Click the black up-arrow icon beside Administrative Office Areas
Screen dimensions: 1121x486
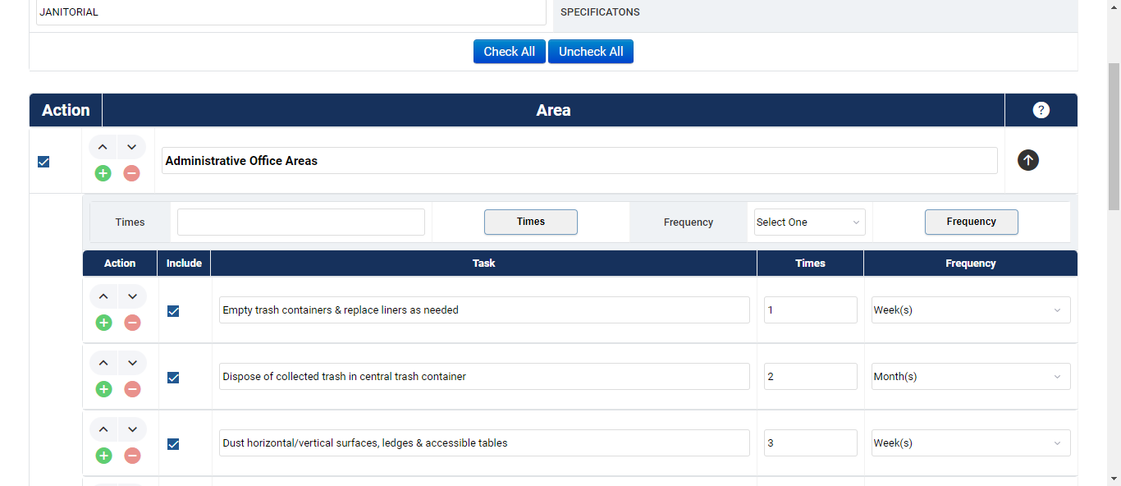tap(1027, 161)
